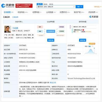This screenshot has height=102, width=102.
Task: Select the 统一社会信用代码 value
Action: click(27, 54)
